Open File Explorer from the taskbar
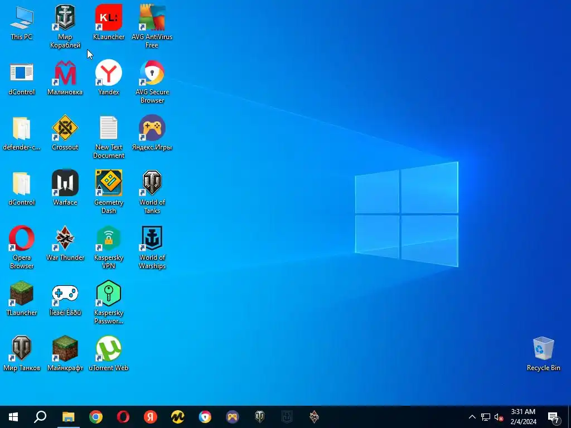The image size is (571, 428). [x=68, y=417]
